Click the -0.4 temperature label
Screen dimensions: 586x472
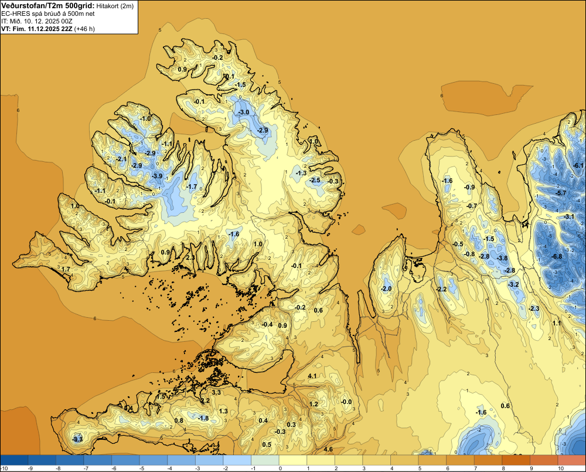pos(267,324)
